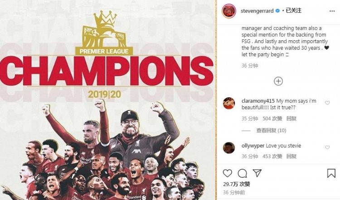
Task: Open stevengerrard profile picture
Action: [229, 11]
